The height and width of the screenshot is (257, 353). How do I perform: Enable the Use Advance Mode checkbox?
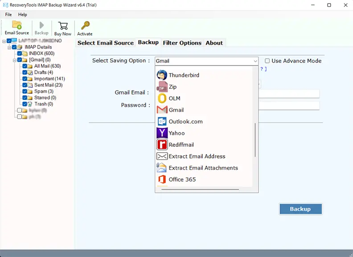(267, 61)
